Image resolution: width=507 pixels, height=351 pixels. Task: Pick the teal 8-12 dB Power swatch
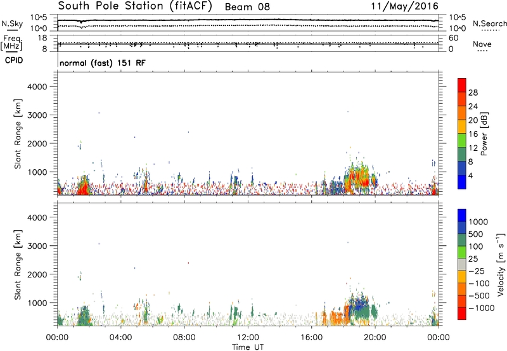[462, 155]
